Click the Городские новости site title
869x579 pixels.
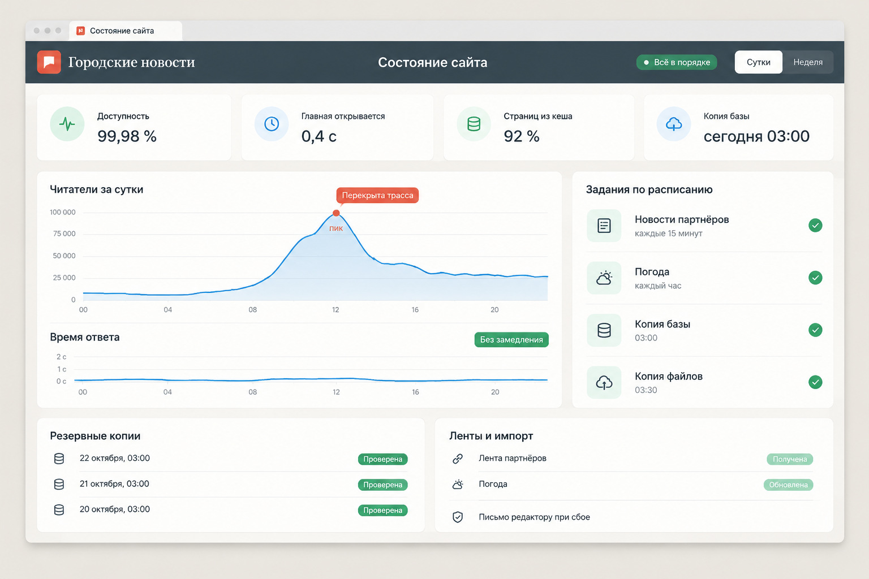[132, 62]
